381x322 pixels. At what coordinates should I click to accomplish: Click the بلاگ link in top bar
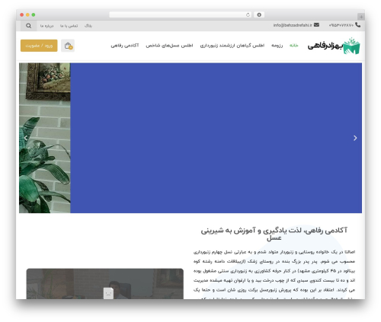pos(88,26)
